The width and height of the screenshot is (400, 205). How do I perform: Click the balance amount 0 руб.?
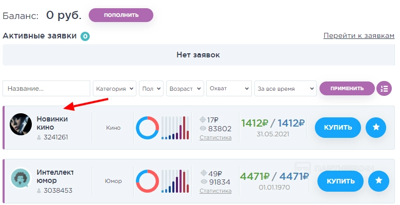(64, 15)
